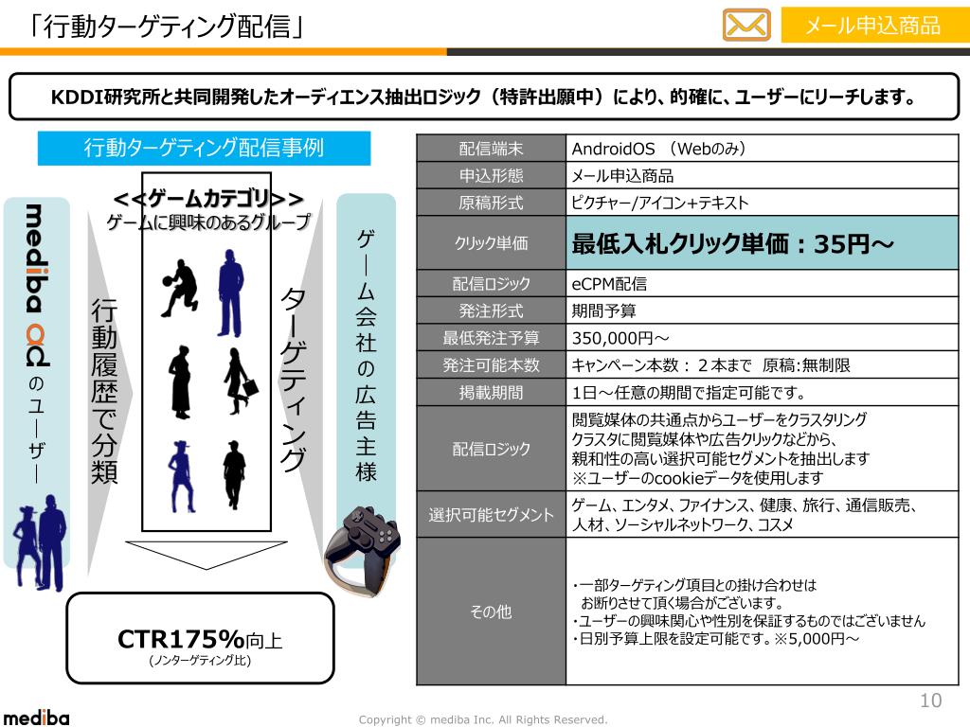Click the 1日～任意の期間で指定可能です text
This screenshot has height=727, width=970.
(689, 393)
